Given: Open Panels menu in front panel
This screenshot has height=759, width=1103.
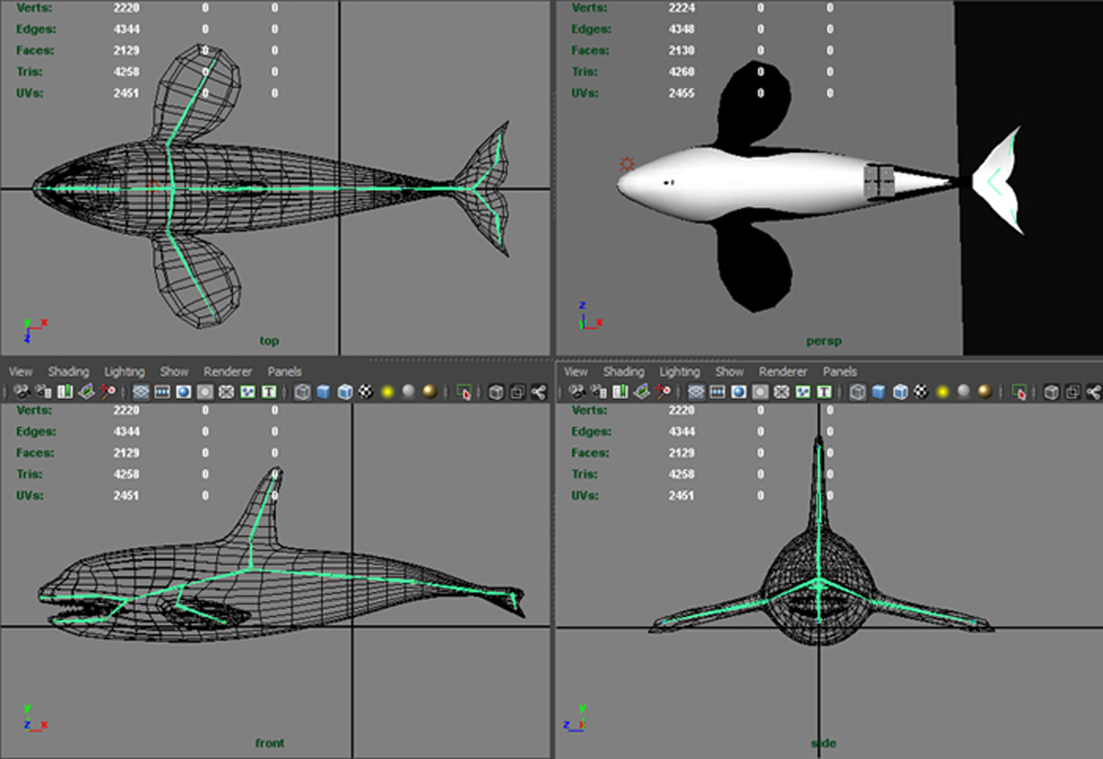Looking at the screenshot, I should 284,372.
